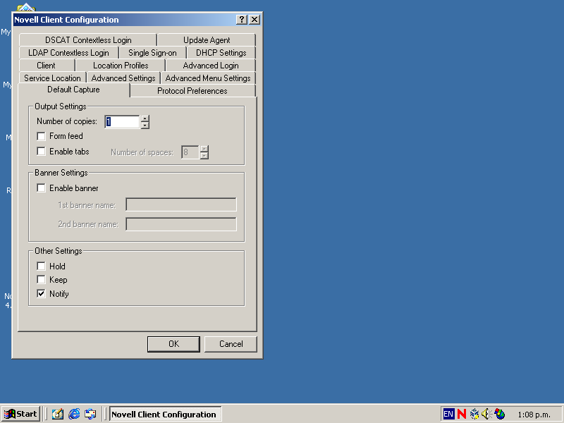
Task: Confirm the dialog with OK
Action: (x=173, y=344)
